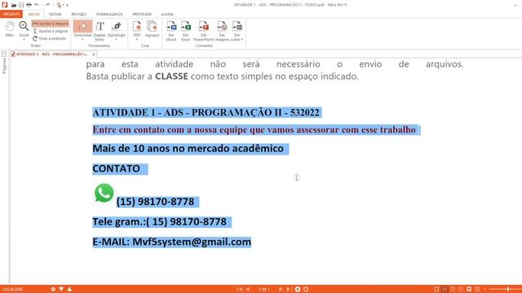
Task: Open the Páginas side panel
Action: (4, 63)
